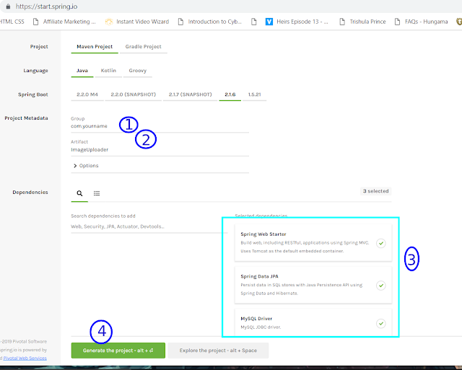This screenshot has width=462, height=370.
Task: Open the Pivotal Web Services link
Action: 25,358
